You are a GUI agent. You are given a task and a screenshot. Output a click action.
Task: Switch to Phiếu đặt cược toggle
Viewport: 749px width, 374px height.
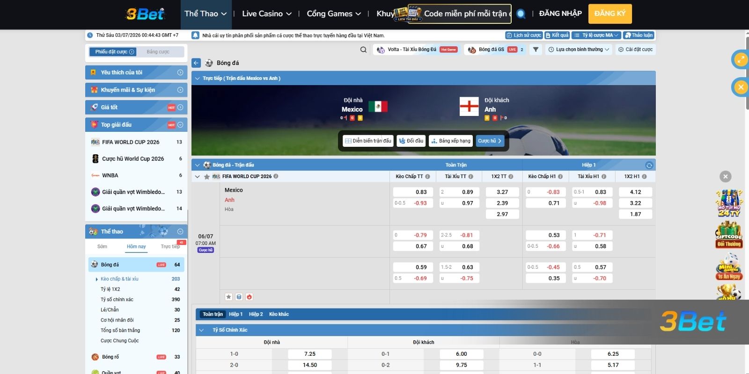coord(113,52)
